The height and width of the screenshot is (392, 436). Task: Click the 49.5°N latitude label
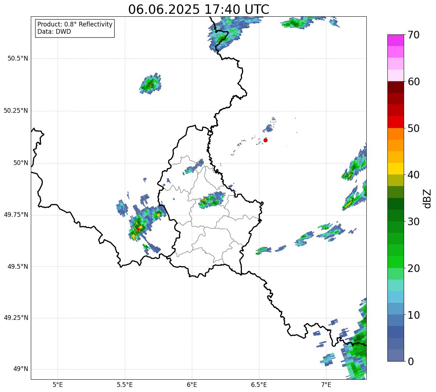point(18,267)
